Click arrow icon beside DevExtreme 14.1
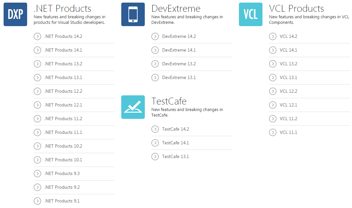Screen dimensions: 352x208 (x=155, y=50)
